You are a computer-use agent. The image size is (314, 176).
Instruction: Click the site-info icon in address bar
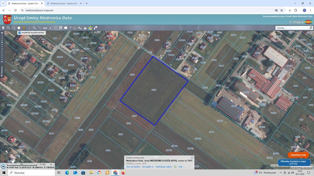point(22,10)
